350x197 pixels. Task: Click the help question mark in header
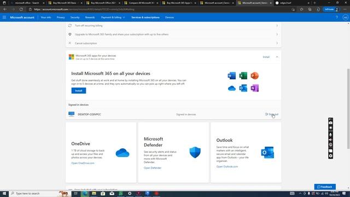tap(337, 17)
